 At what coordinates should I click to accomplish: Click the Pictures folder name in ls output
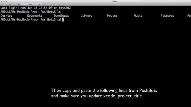[x=167, y=16]
